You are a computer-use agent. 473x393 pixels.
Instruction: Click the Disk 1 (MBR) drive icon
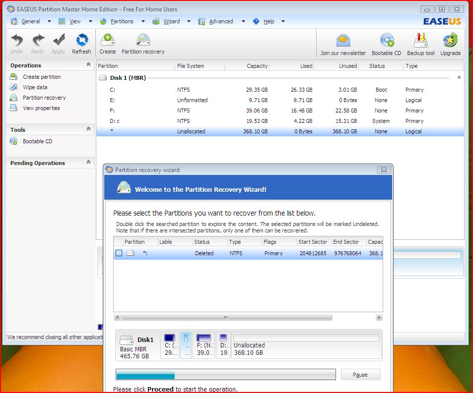click(x=103, y=78)
